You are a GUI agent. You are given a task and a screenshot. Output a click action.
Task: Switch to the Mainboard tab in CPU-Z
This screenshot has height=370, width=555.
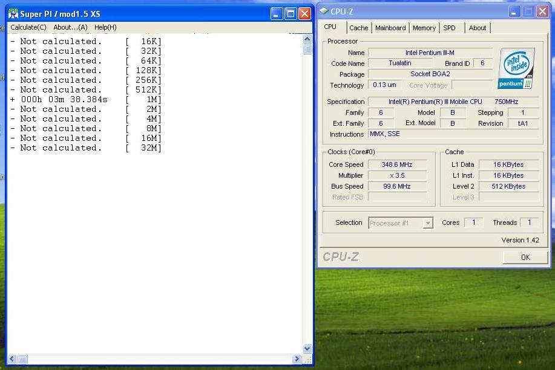point(390,28)
